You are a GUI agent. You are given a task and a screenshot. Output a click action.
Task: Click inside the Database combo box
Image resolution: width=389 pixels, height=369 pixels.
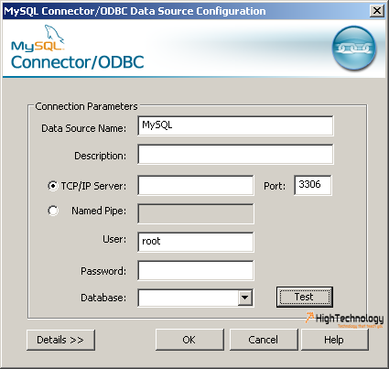[x=189, y=298]
